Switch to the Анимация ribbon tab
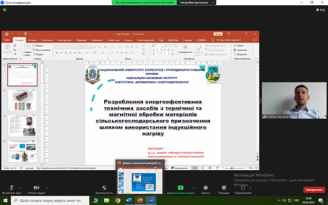The width and height of the screenshot is (328, 205). tap(97, 40)
